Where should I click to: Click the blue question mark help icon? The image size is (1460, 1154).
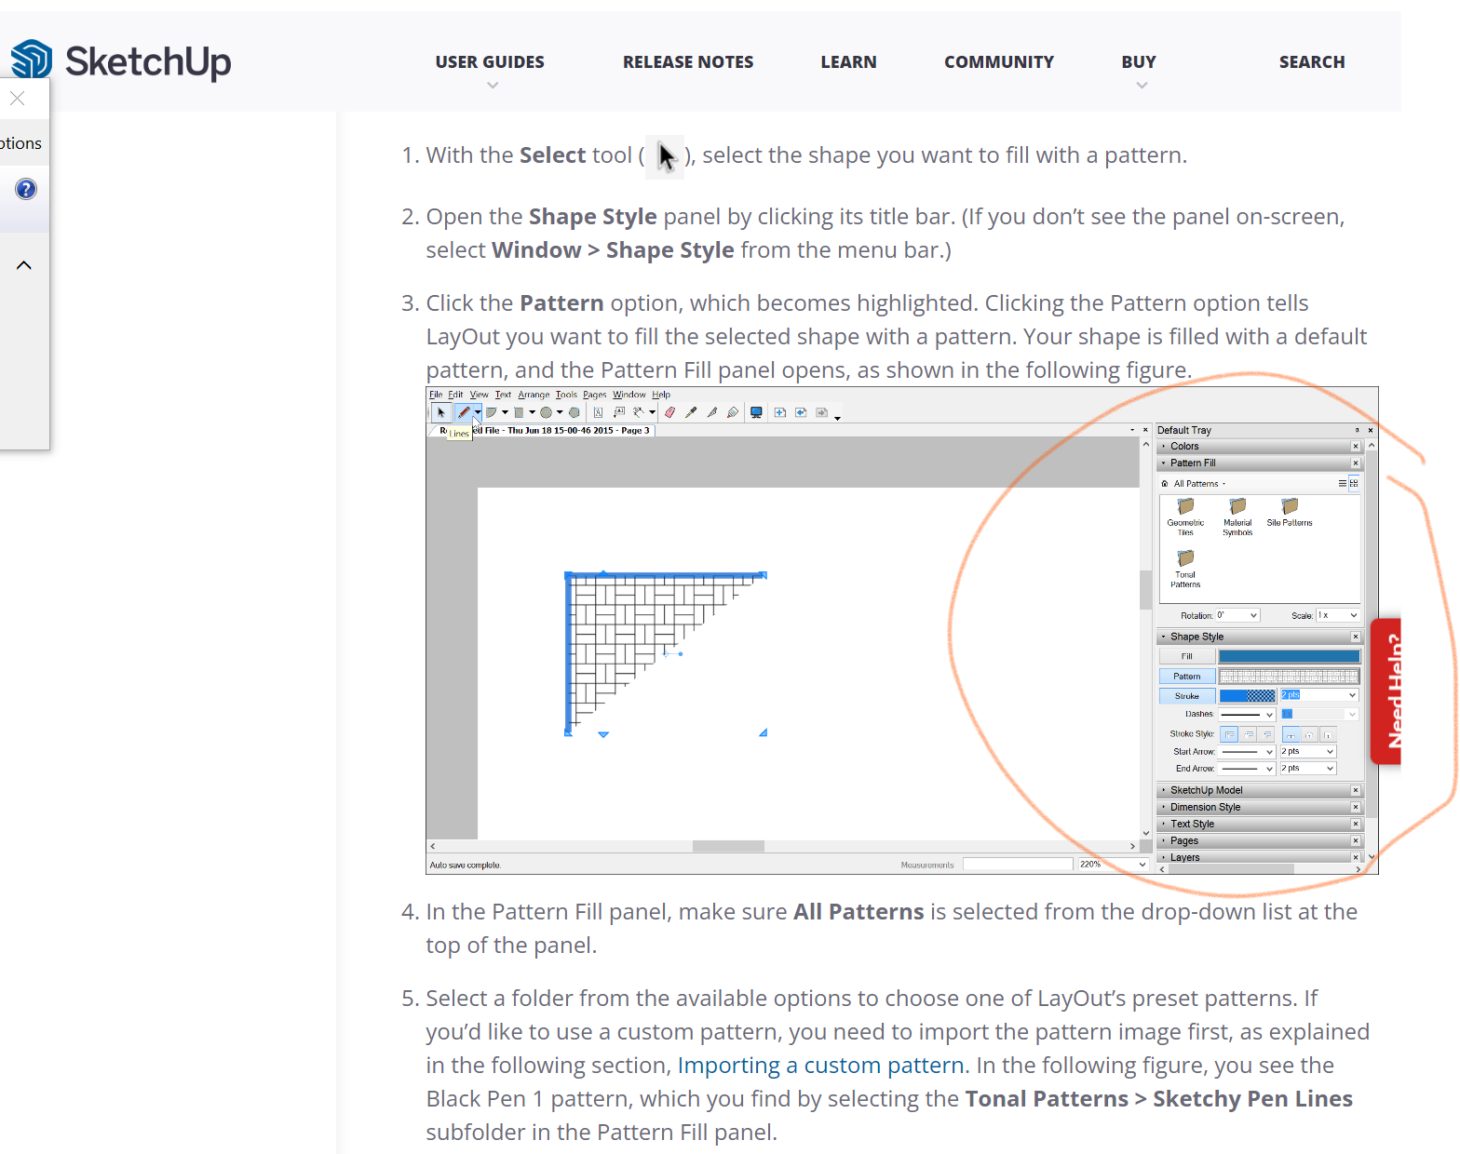click(x=26, y=189)
